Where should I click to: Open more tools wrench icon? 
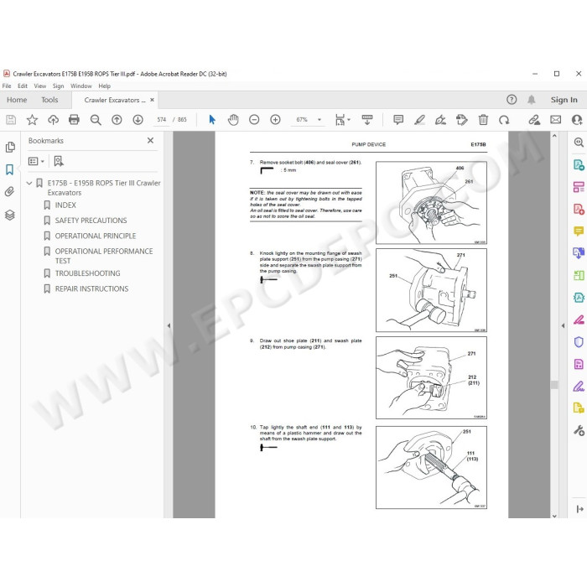(x=579, y=430)
